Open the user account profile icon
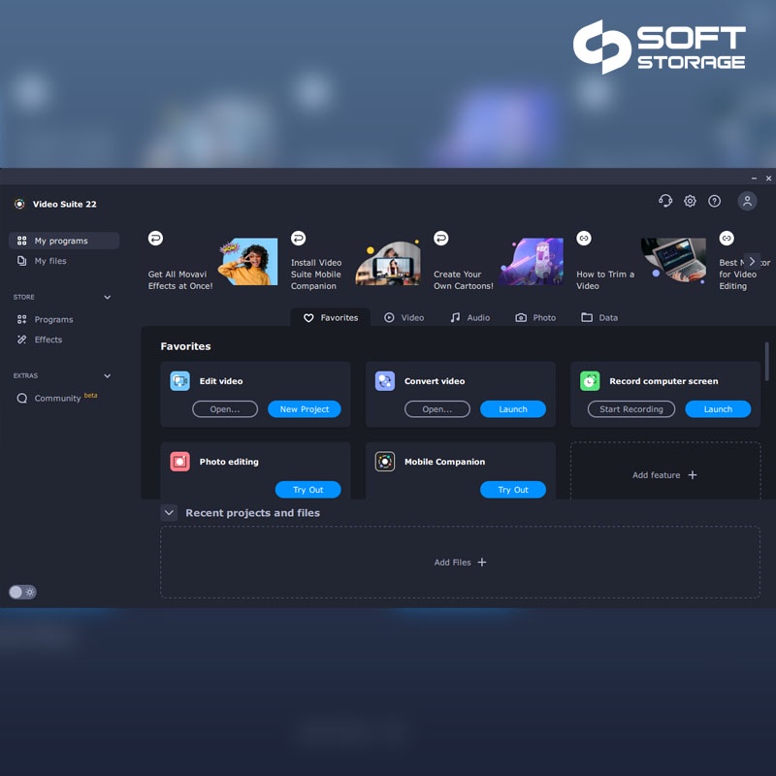This screenshot has width=776, height=776. (747, 201)
